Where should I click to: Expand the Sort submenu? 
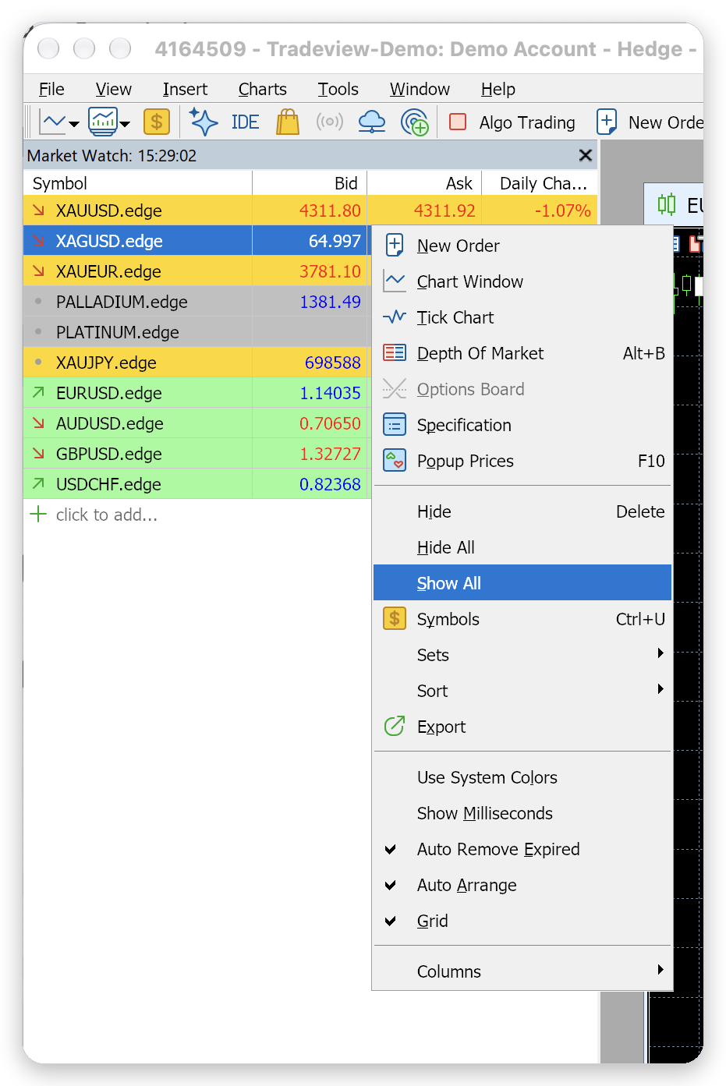[x=522, y=691]
